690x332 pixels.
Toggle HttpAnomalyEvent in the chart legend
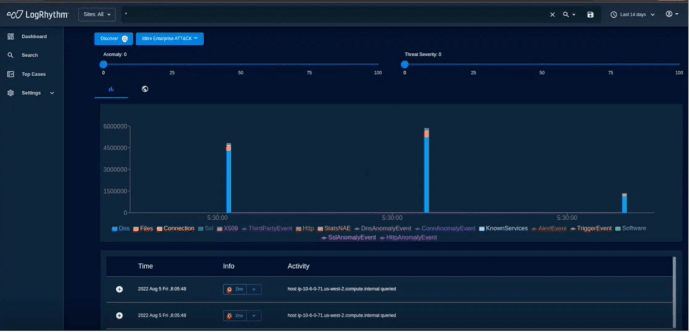[x=408, y=237]
